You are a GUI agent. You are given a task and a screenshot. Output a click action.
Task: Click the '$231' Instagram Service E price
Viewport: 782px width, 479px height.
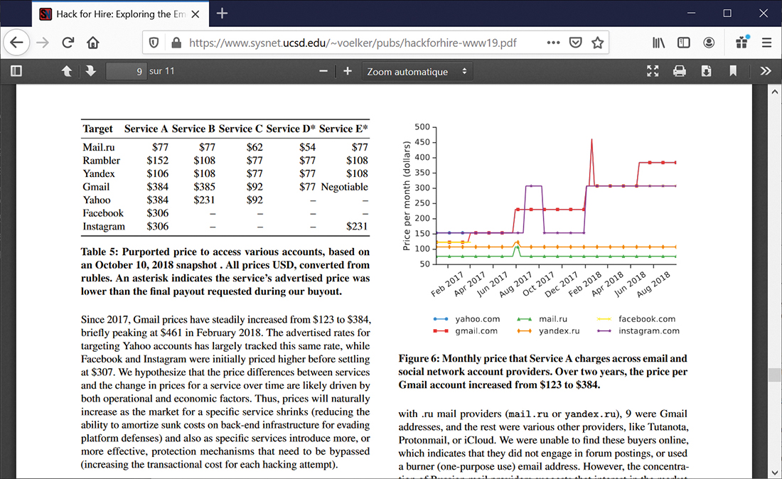(x=357, y=226)
